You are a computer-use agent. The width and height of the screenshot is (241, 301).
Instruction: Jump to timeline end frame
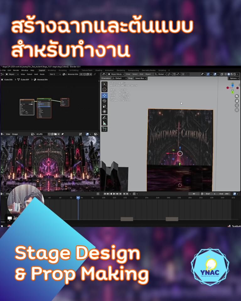(120, 194)
